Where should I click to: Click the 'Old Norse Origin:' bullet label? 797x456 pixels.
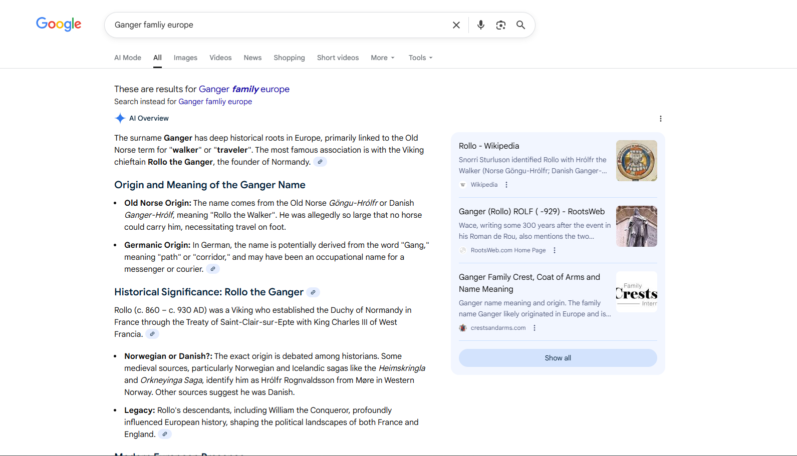(158, 203)
